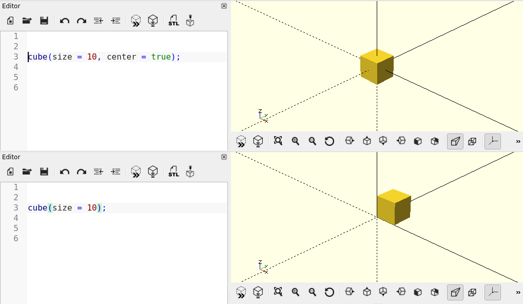Click Undo arrow in top editor toolbar

point(65,21)
